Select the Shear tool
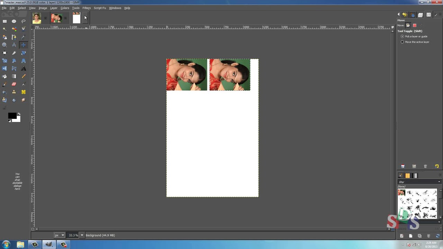The image size is (443, 249). point(14,61)
